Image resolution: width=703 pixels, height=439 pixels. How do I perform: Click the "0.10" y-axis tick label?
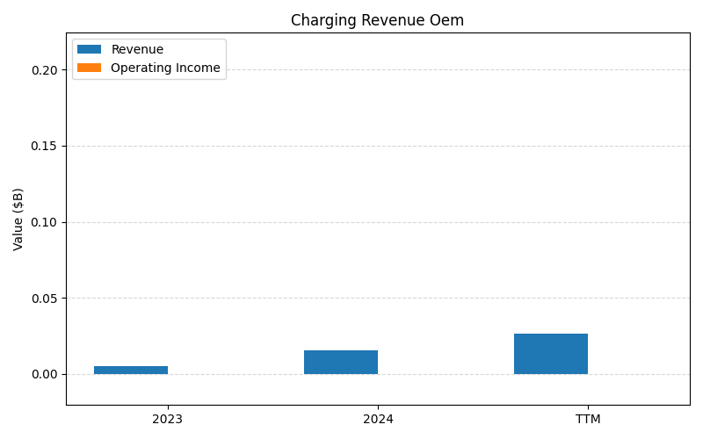coord(45,222)
